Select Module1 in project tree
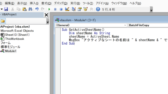The image size is (168, 94). tap(10, 51)
